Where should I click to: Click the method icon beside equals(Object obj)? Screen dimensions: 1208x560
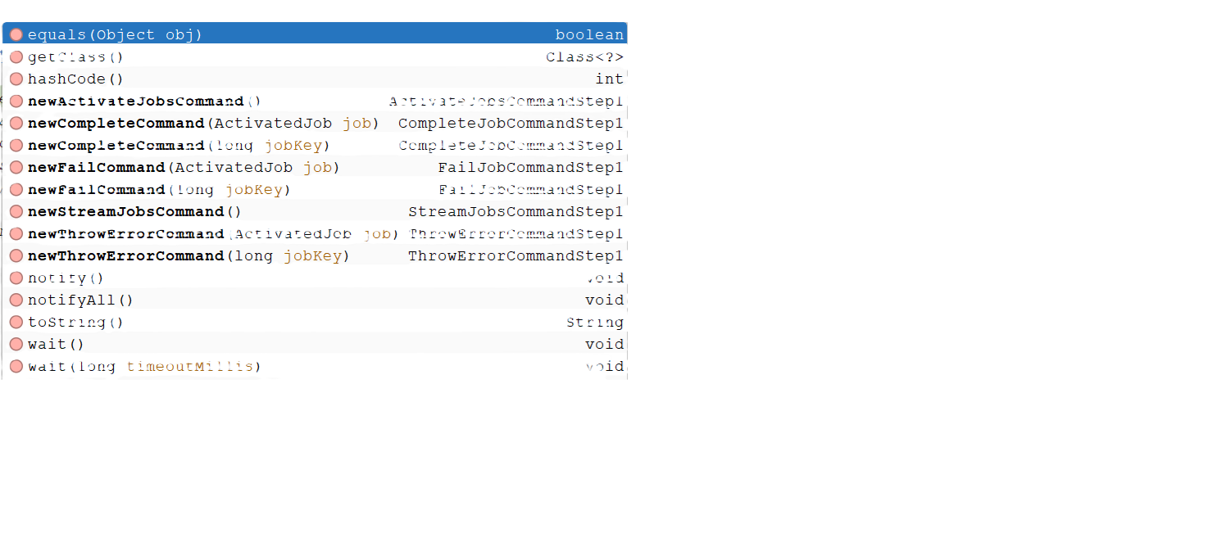click(16, 34)
